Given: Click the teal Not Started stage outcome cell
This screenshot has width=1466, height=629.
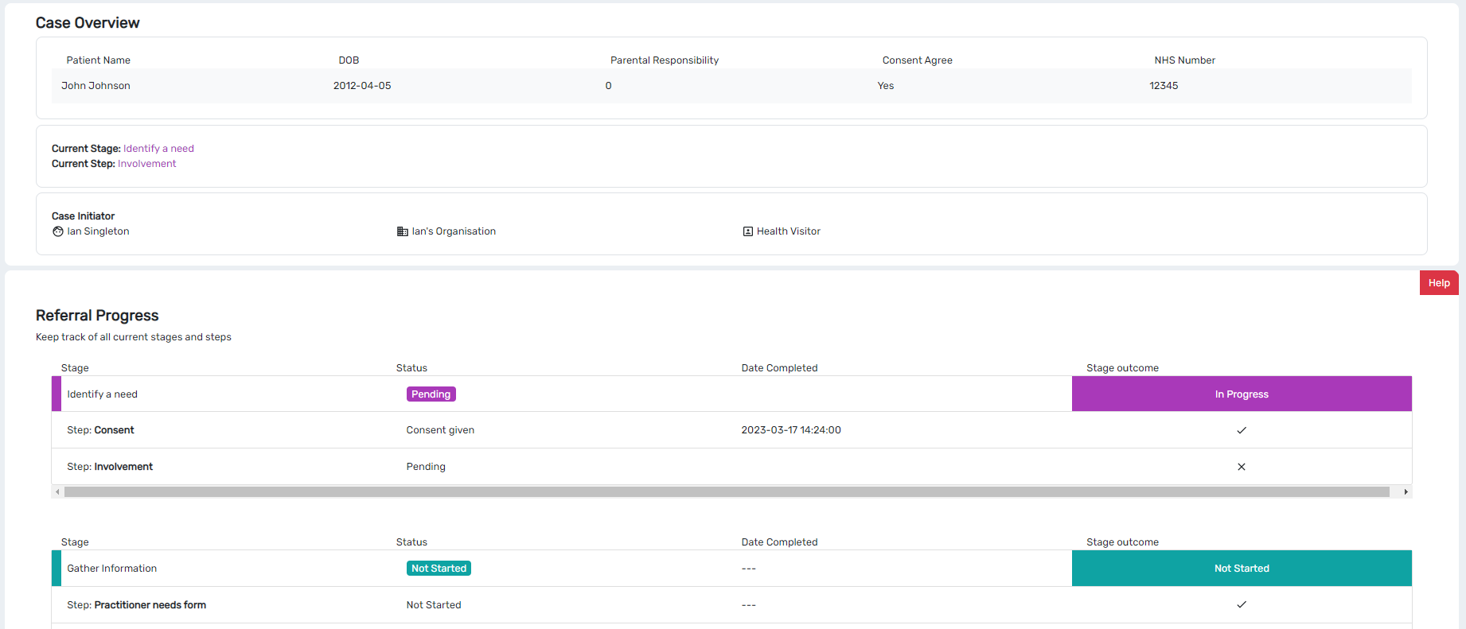Looking at the screenshot, I should tap(1242, 568).
